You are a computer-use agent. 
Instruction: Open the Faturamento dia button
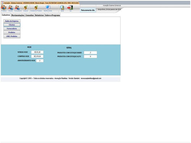pyautogui.click(x=88, y=10)
